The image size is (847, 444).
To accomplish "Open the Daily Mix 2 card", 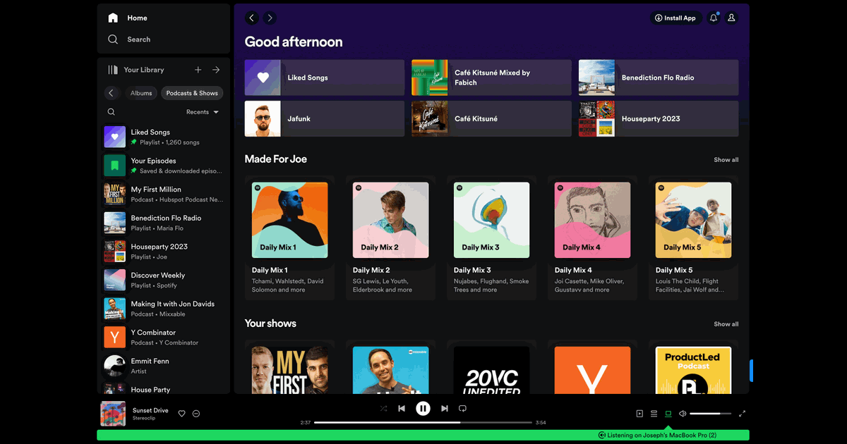I will 390,238.
